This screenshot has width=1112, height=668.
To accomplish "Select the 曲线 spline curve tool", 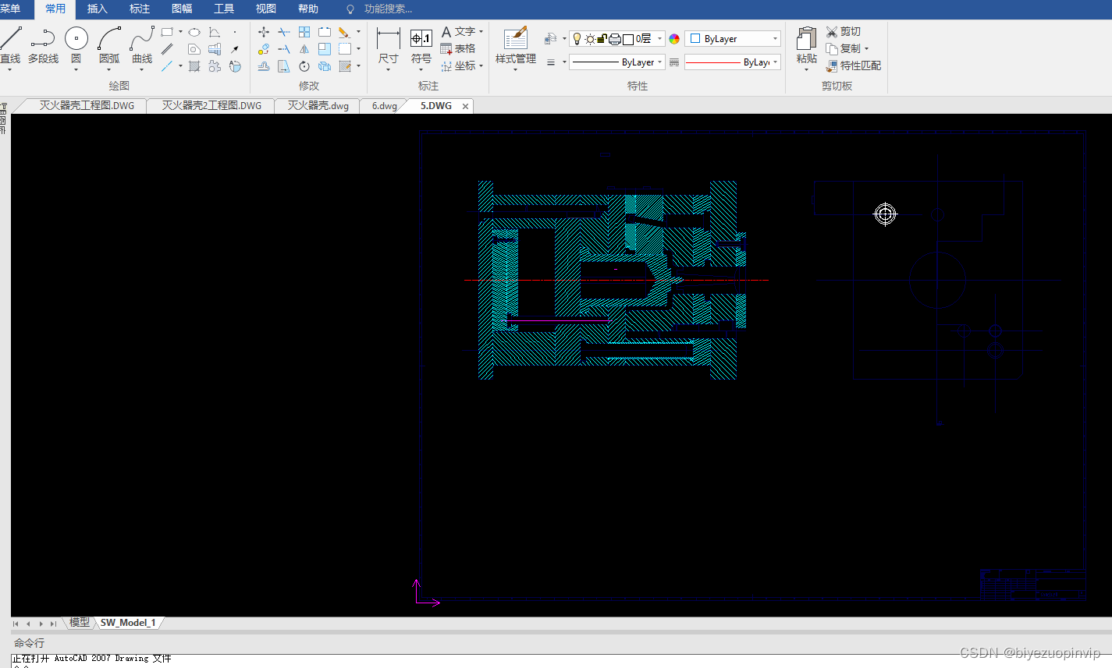I will click(142, 47).
